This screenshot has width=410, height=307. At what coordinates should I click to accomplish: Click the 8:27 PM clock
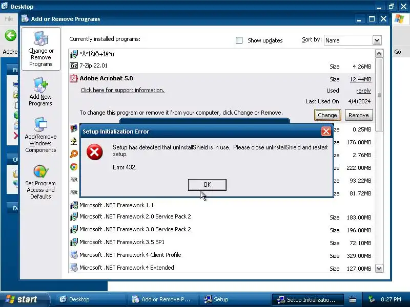point(391,299)
